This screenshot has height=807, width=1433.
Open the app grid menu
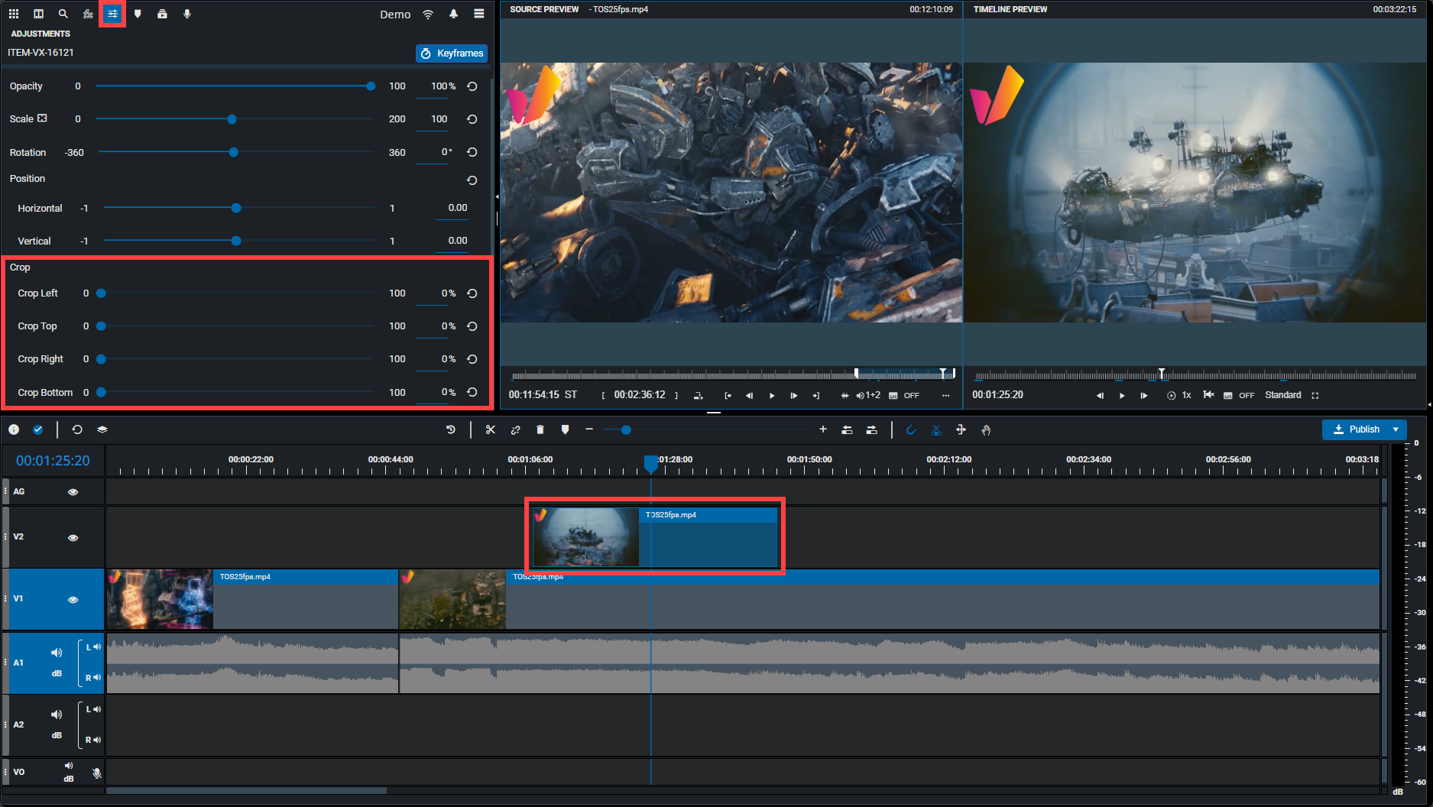pyautogui.click(x=14, y=14)
